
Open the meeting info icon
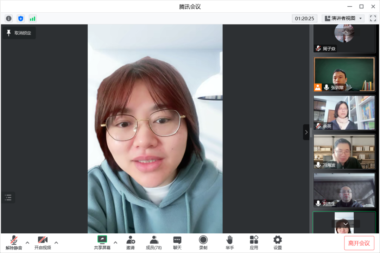9,19
